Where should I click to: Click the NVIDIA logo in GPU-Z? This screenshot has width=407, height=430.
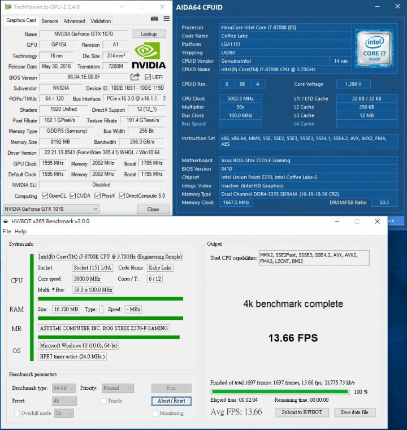(x=149, y=56)
